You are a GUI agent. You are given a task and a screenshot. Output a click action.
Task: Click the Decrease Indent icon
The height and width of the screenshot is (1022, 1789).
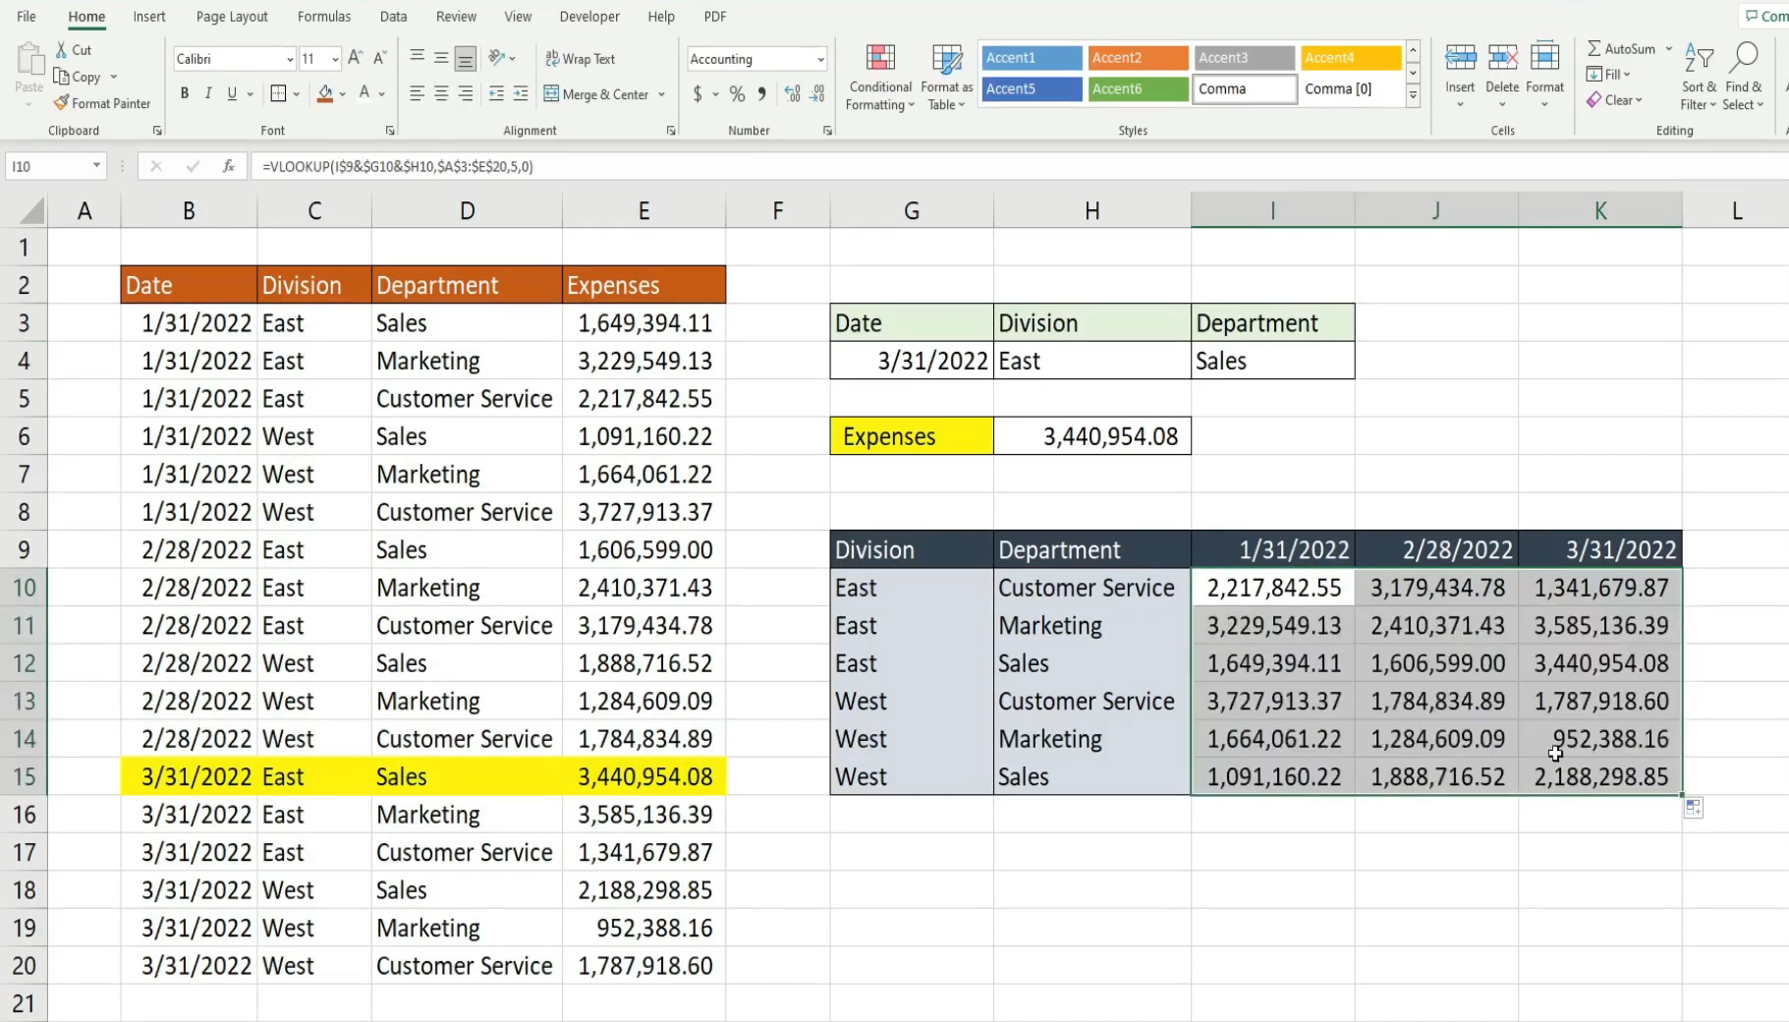[496, 93]
